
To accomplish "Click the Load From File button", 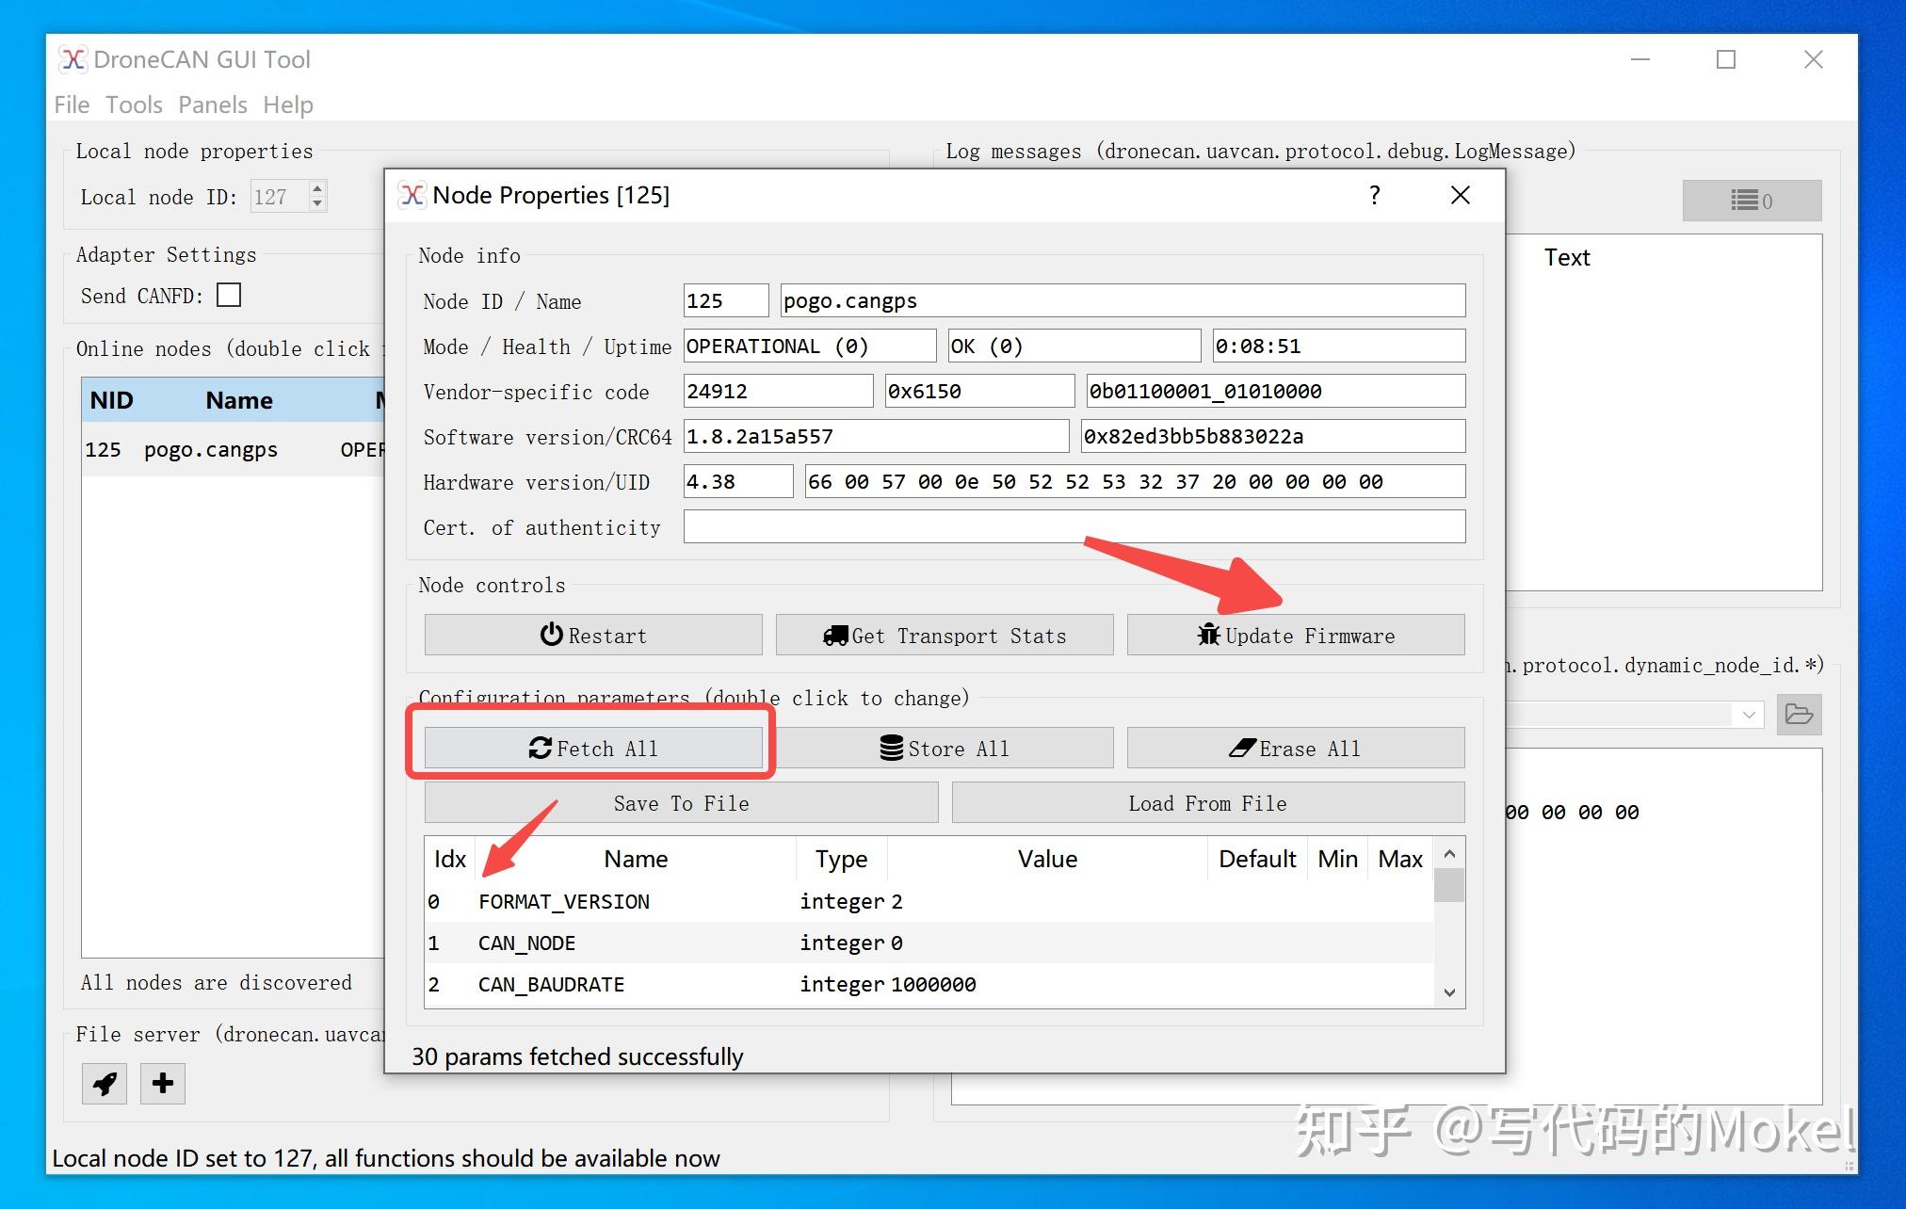I will (1206, 802).
